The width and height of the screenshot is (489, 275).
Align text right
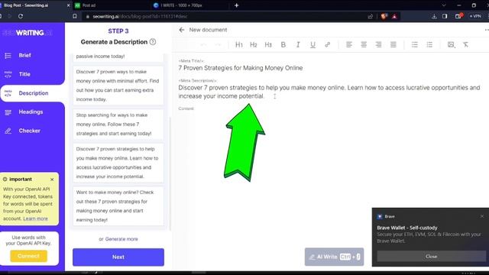(x=378, y=44)
